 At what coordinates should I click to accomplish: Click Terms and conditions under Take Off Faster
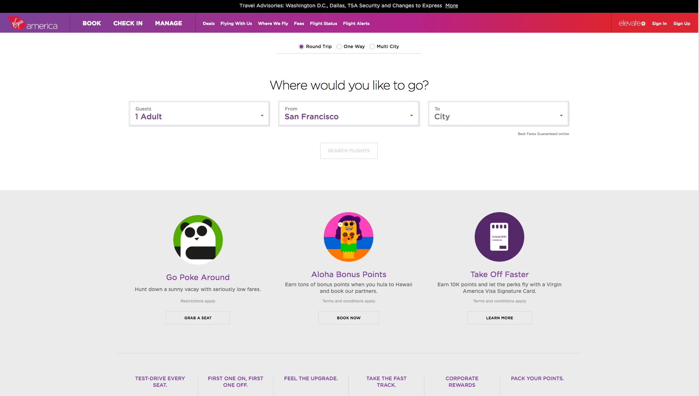(x=500, y=301)
